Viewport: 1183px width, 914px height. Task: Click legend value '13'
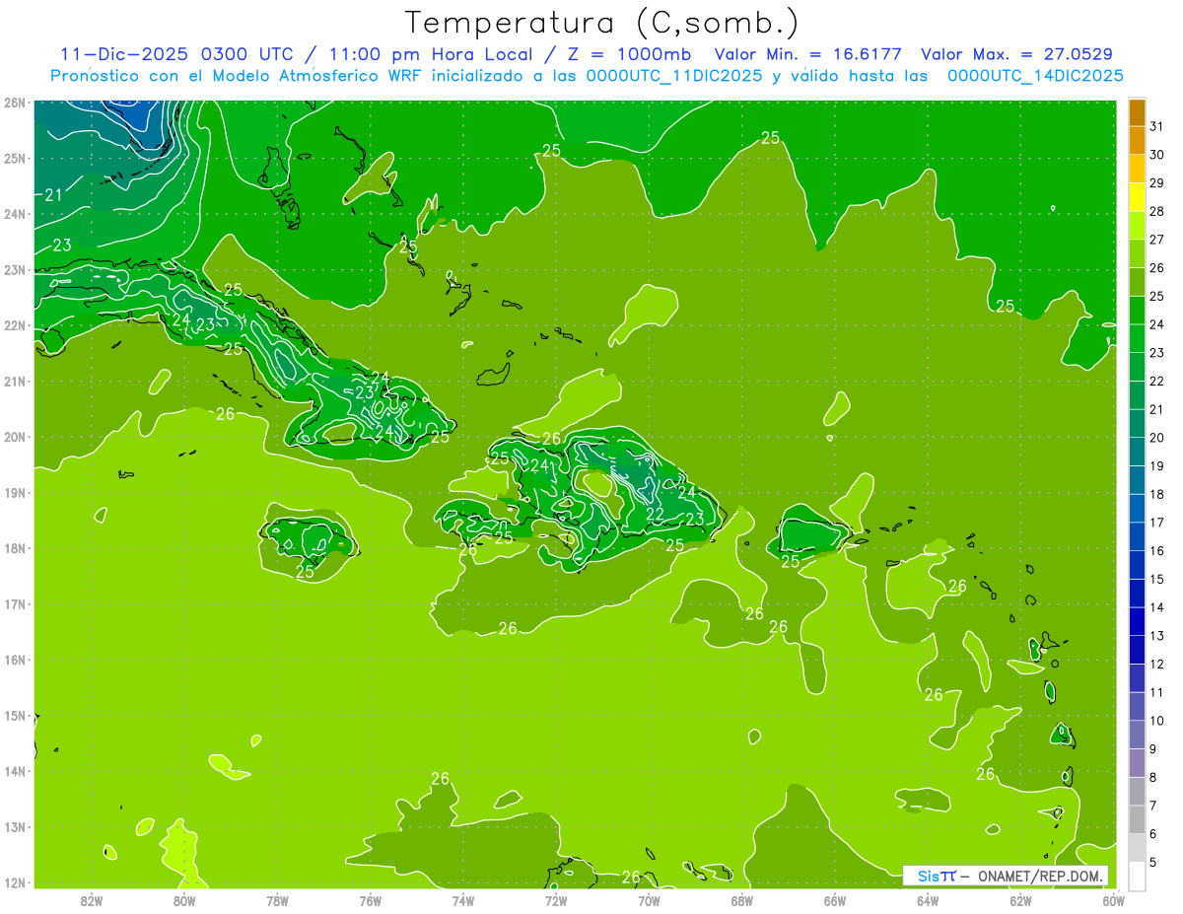[1156, 636]
